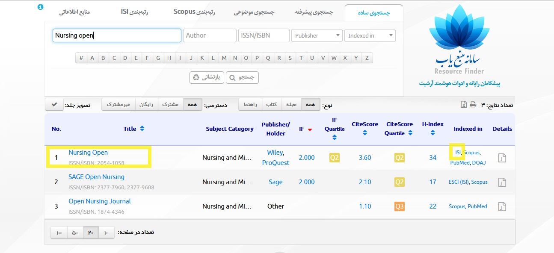Select access filter رایگان
554x253 pixels.
pyautogui.click(x=147, y=105)
